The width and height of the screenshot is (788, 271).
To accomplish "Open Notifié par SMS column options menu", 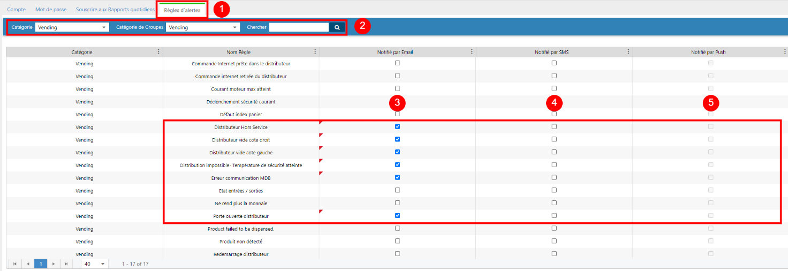I will (x=628, y=52).
